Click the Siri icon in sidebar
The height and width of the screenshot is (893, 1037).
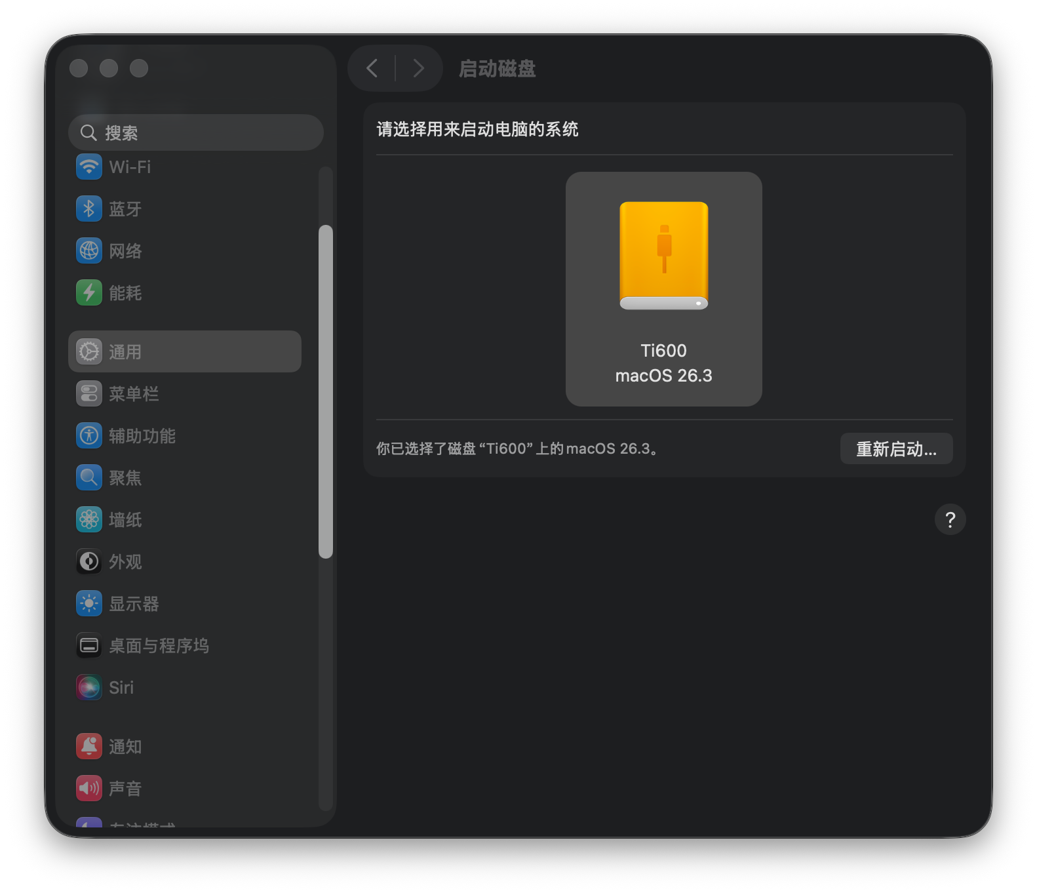click(89, 688)
